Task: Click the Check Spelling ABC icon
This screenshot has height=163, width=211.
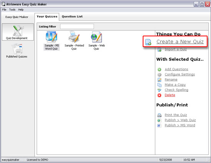Action: click(159, 90)
